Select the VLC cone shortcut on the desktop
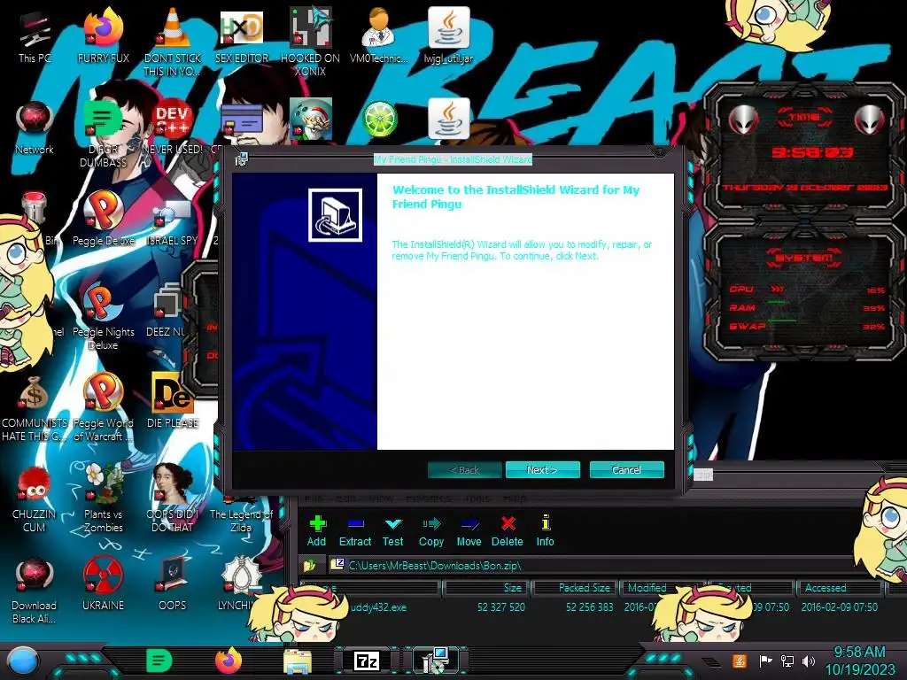The width and height of the screenshot is (907, 680). (173, 42)
